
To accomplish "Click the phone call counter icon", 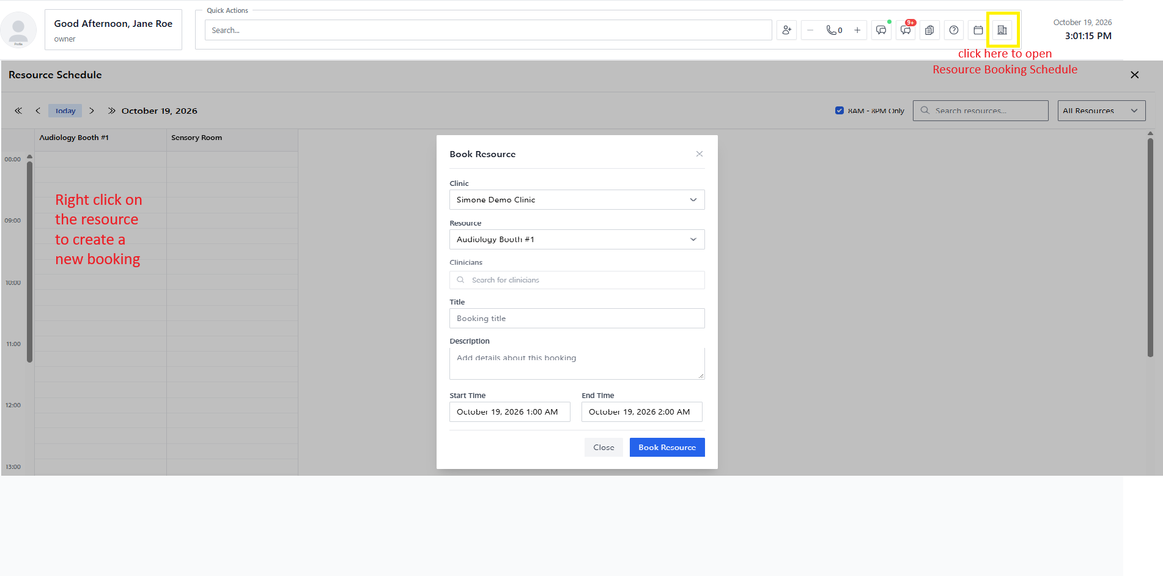I will click(834, 30).
